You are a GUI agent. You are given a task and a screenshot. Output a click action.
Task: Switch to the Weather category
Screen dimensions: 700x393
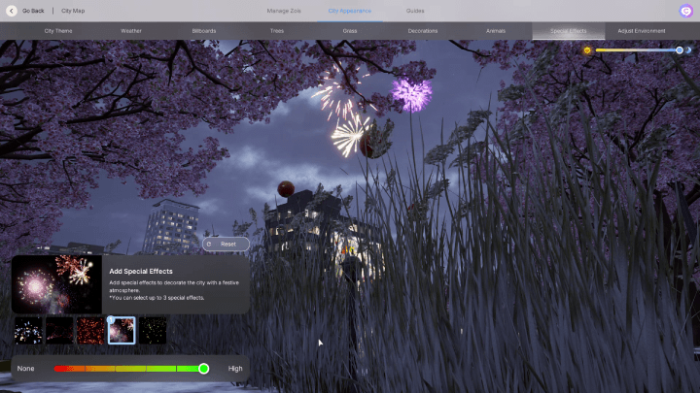pyautogui.click(x=131, y=31)
